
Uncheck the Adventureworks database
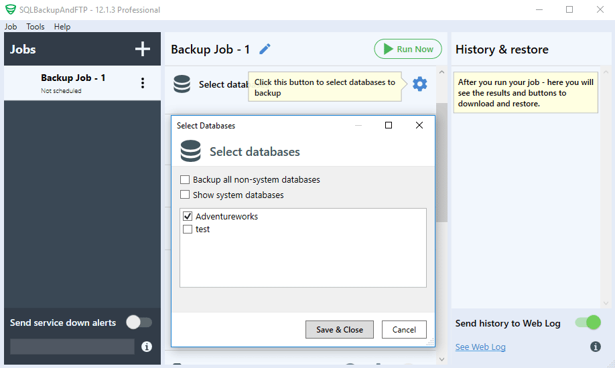(x=188, y=216)
